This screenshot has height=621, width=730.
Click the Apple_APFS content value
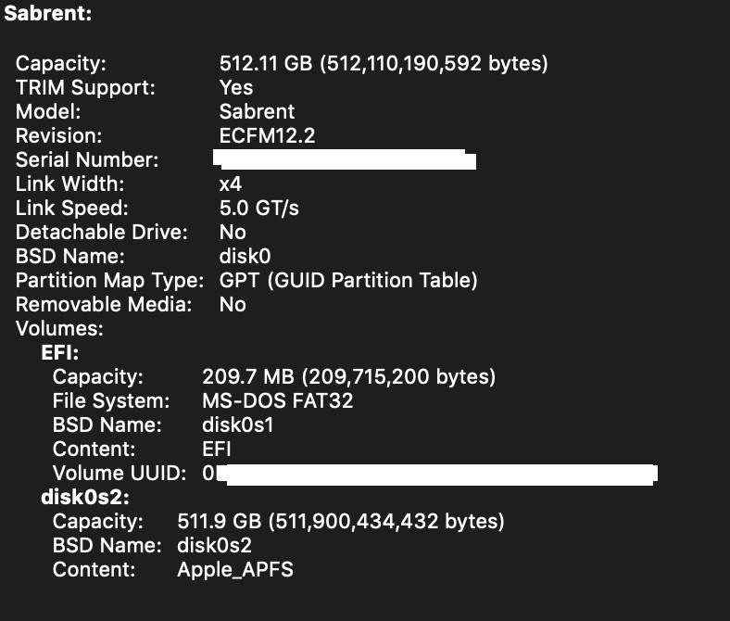(235, 570)
